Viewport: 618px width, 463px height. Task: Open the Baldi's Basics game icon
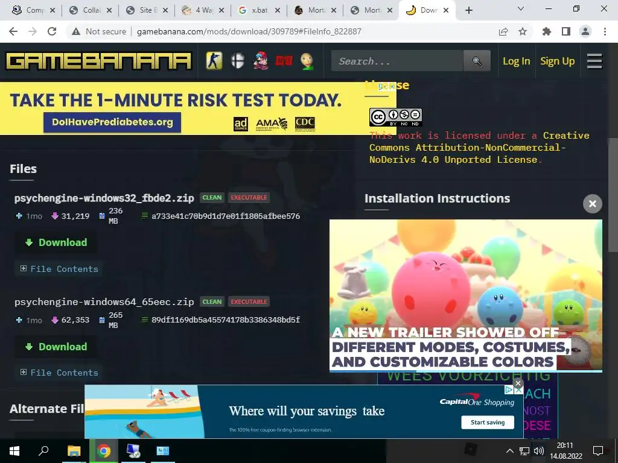[x=307, y=61]
